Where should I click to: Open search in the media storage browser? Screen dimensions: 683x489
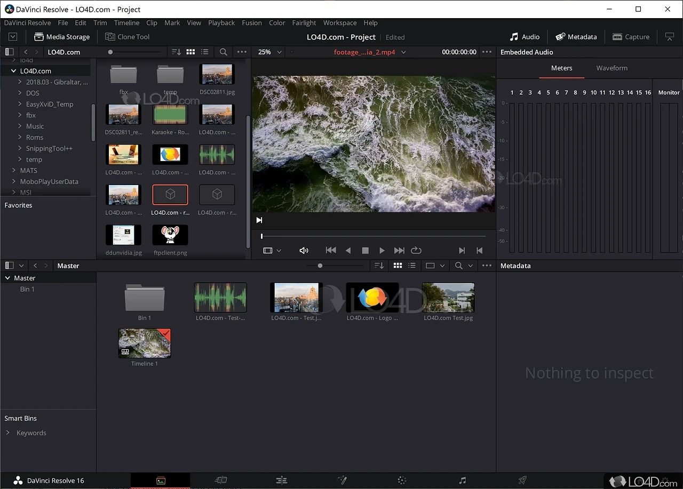[224, 52]
